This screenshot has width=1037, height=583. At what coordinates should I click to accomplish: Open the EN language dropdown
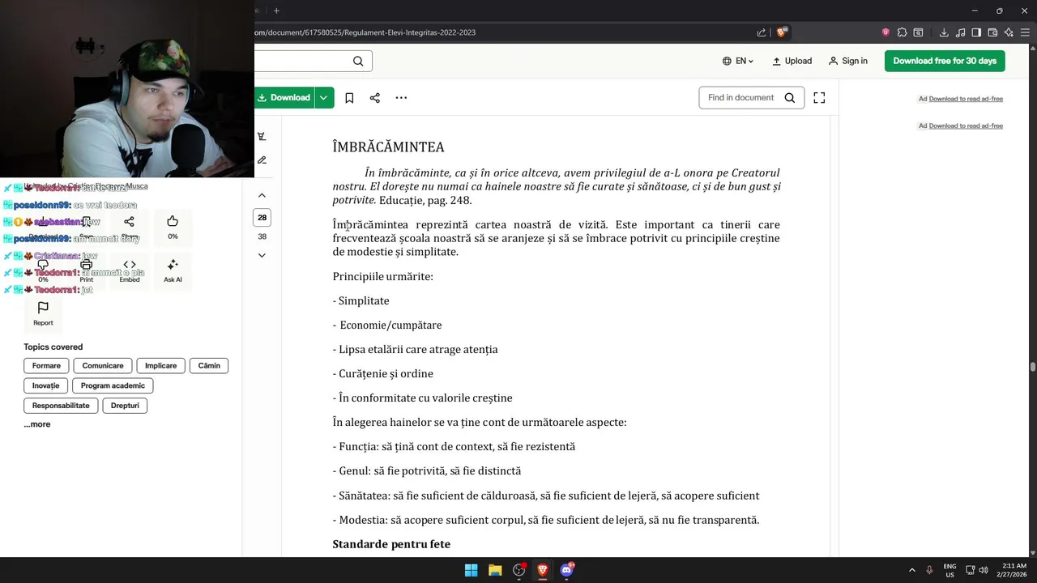(x=738, y=61)
